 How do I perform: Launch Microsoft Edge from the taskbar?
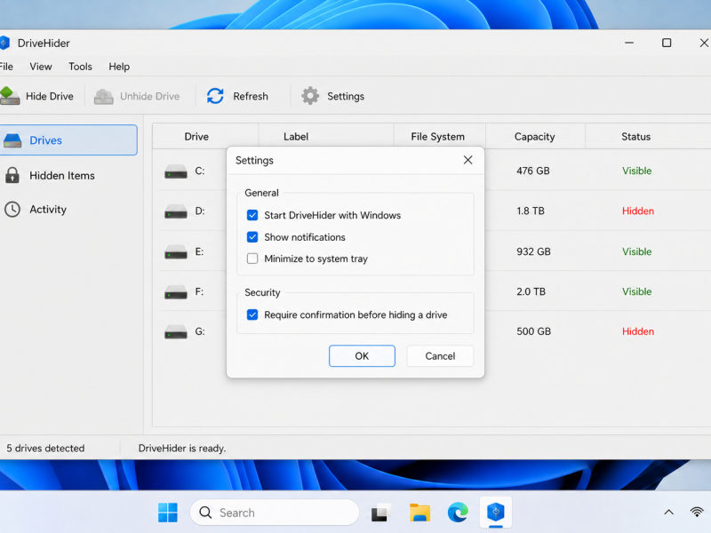click(x=458, y=513)
